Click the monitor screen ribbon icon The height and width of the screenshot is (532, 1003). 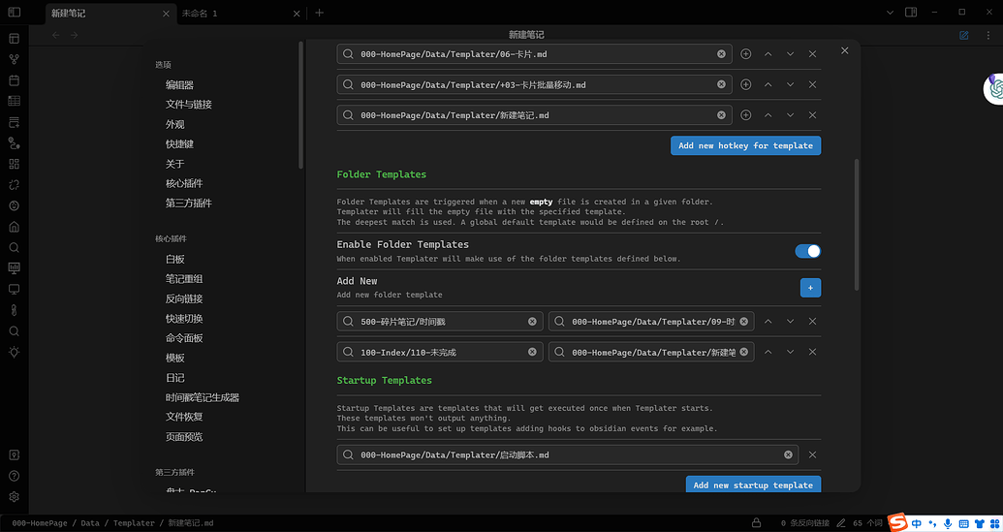point(15,289)
